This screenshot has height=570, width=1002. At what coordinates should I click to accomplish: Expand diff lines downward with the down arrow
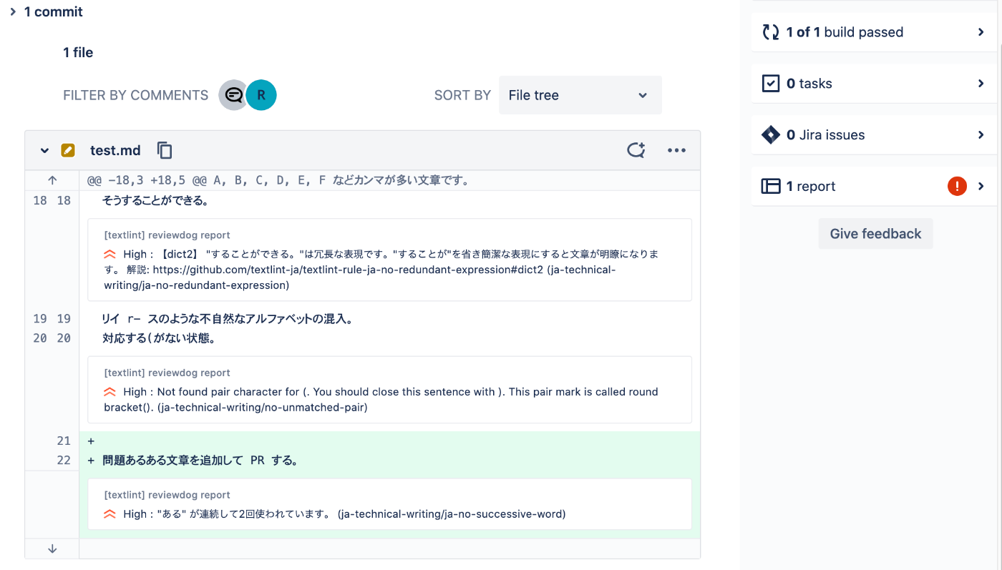tap(52, 549)
